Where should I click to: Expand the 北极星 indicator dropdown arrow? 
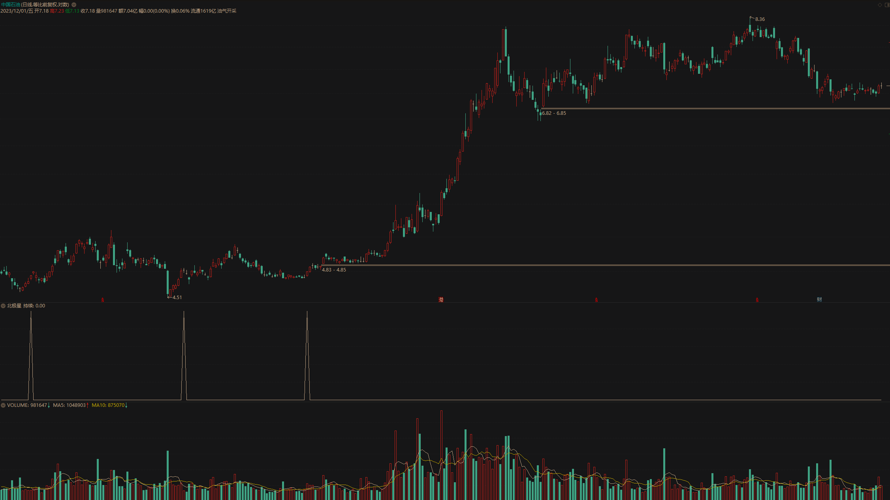tap(3, 306)
